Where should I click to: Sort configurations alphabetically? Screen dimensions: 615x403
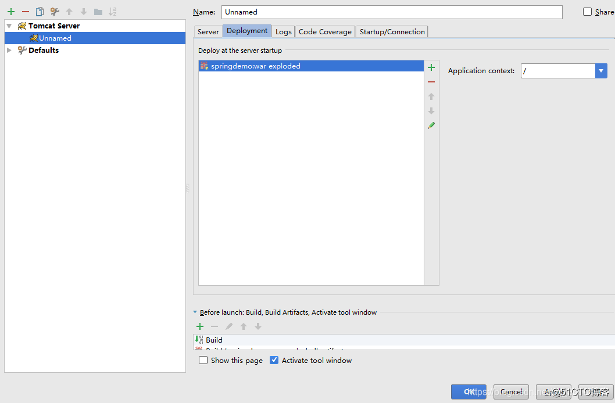pos(113,12)
